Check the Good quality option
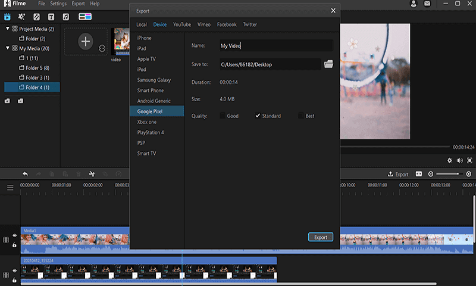Image resolution: width=476 pixels, height=286 pixels. pos(223,116)
